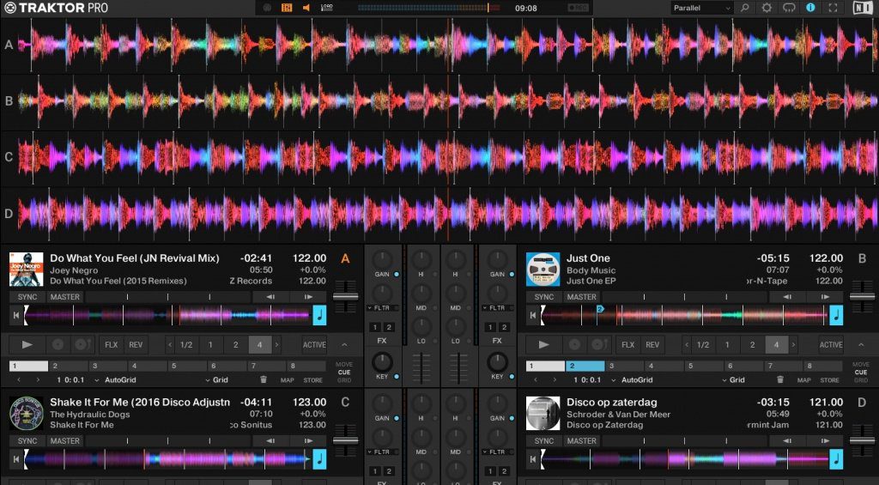This screenshot has width=879, height=485.
Task: Play deck B
Action: [x=543, y=344]
